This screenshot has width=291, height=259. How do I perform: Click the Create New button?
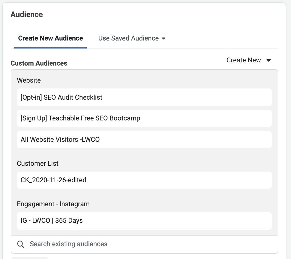(244, 60)
